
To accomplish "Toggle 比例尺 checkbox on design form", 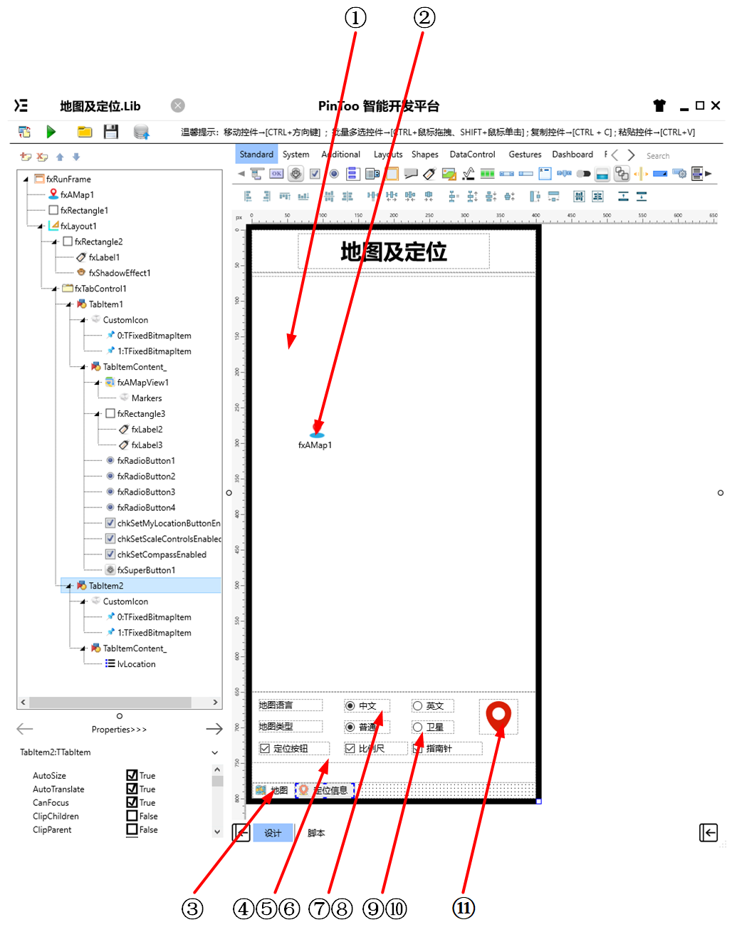I will point(350,748).
